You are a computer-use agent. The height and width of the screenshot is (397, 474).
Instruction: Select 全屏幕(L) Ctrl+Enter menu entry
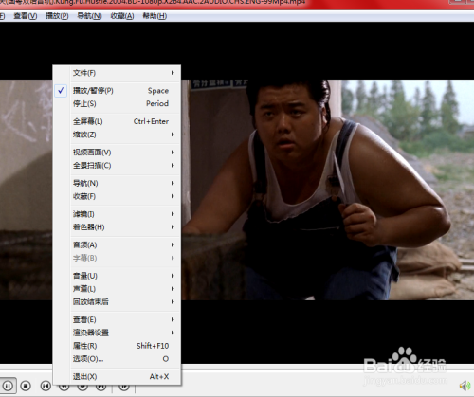(117, 121)
